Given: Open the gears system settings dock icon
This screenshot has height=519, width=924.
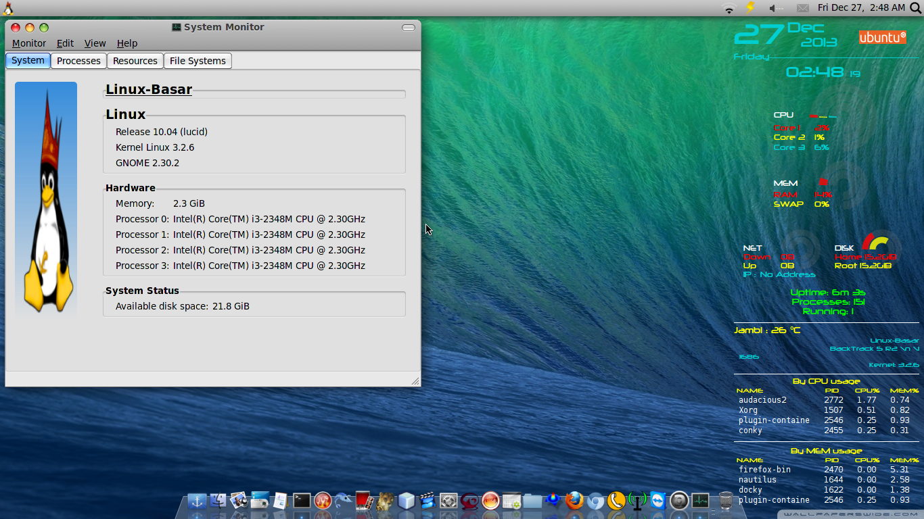Looking at the screenshot, I should 448,501.
